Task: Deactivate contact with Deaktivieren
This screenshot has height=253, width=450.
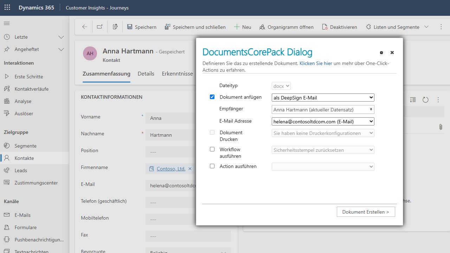Action: pos(340,27)
